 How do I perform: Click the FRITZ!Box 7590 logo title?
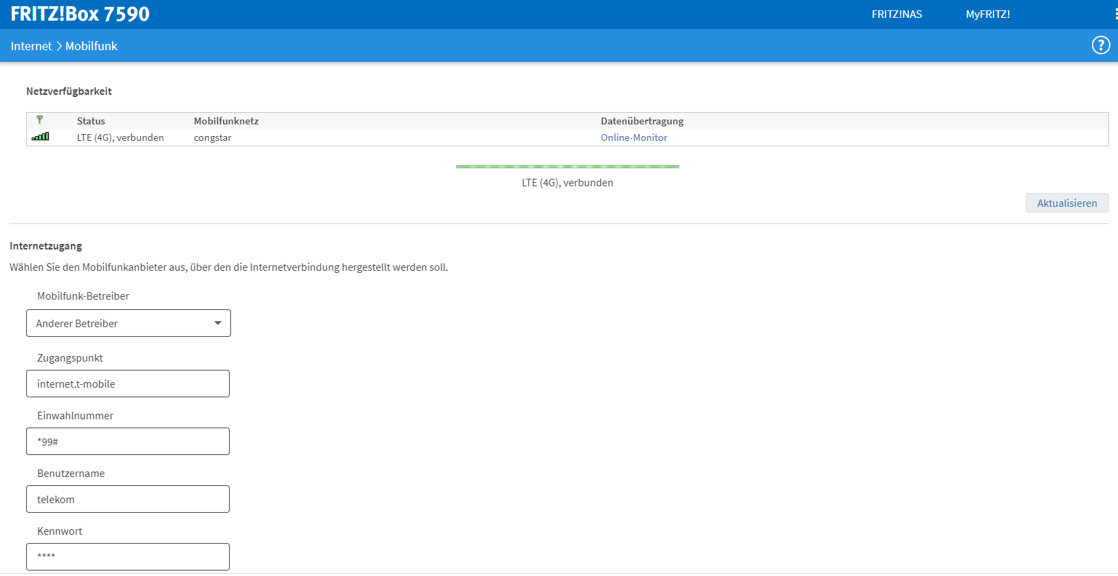pyautogui.click(x=80, y=14)
